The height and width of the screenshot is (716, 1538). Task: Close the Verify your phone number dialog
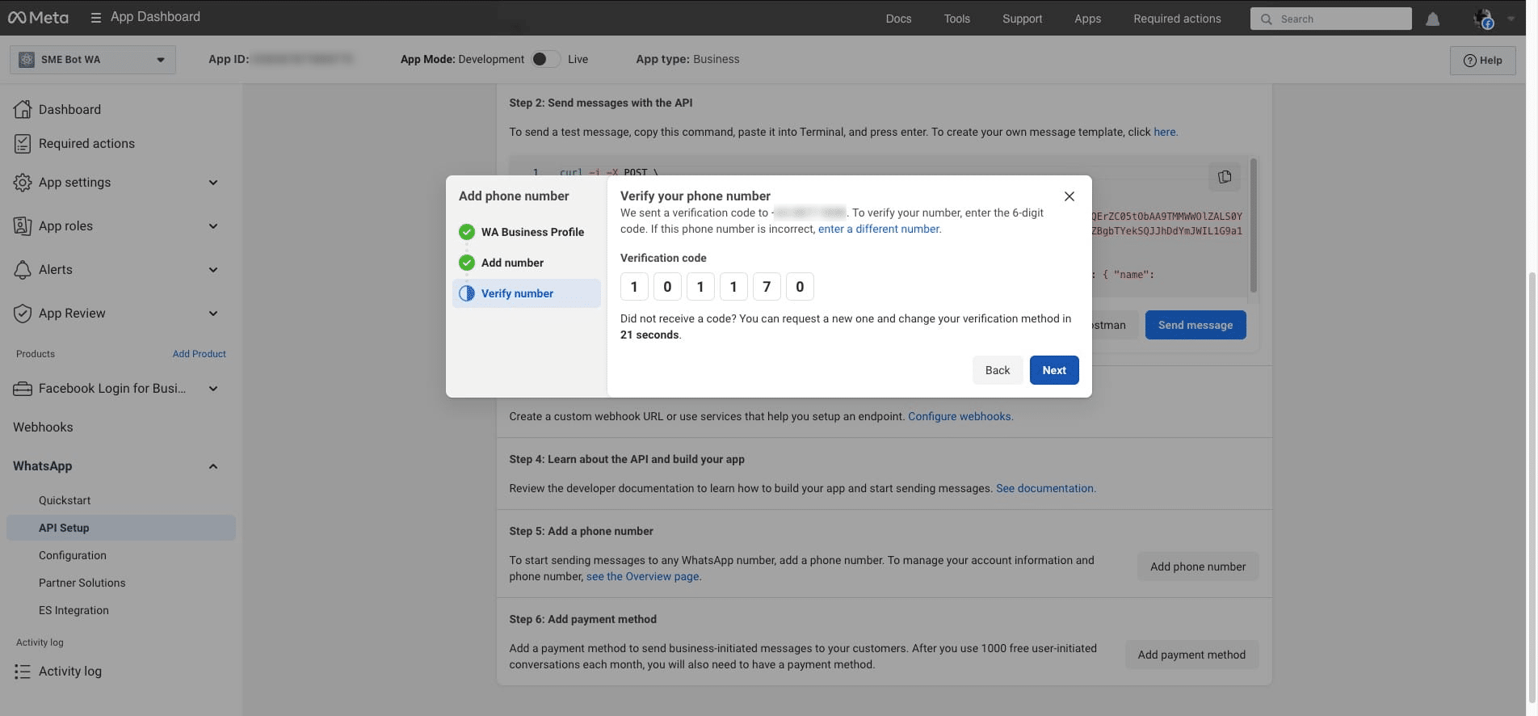tap(1069, 196)
